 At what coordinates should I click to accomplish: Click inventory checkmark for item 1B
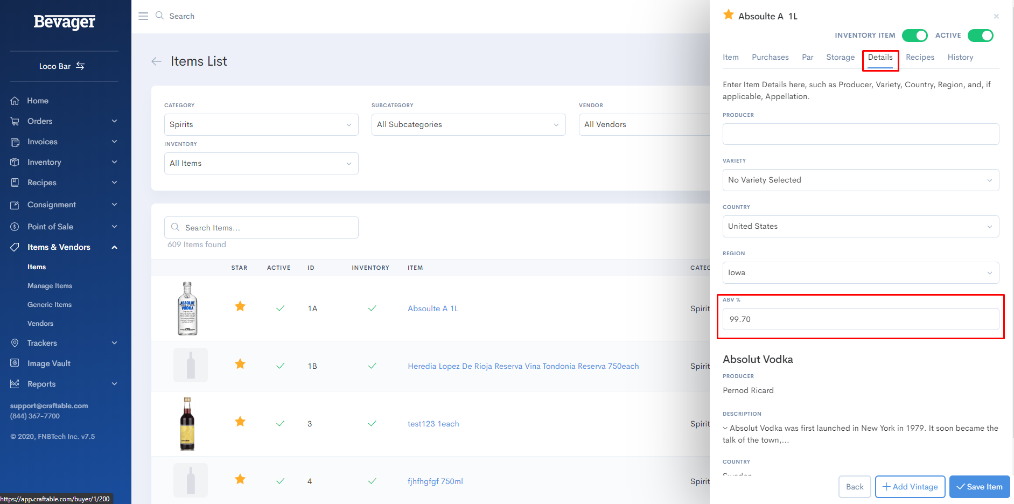point(372,366)
